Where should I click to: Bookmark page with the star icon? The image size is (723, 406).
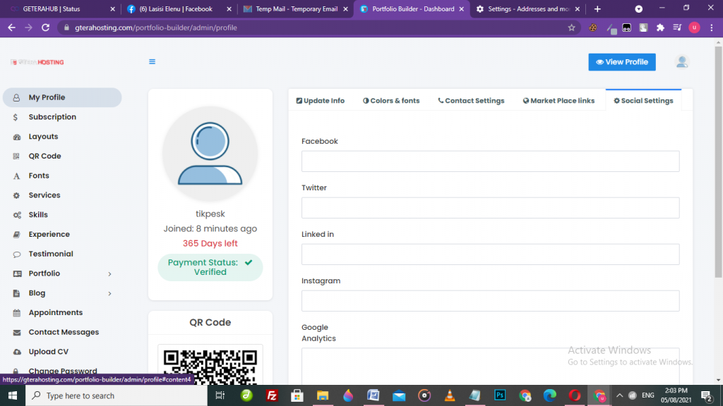[571, 27]
